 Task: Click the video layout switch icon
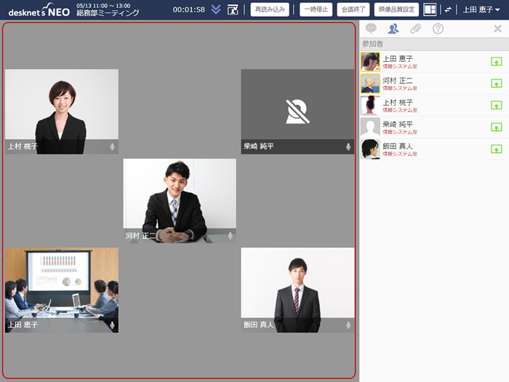pyautogui.click(x=430, y=9)
